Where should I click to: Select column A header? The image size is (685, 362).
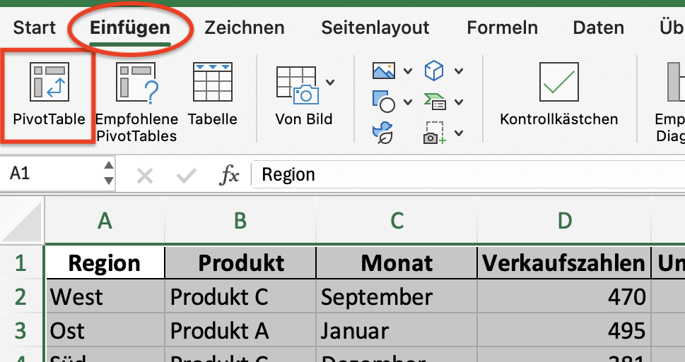105,221
